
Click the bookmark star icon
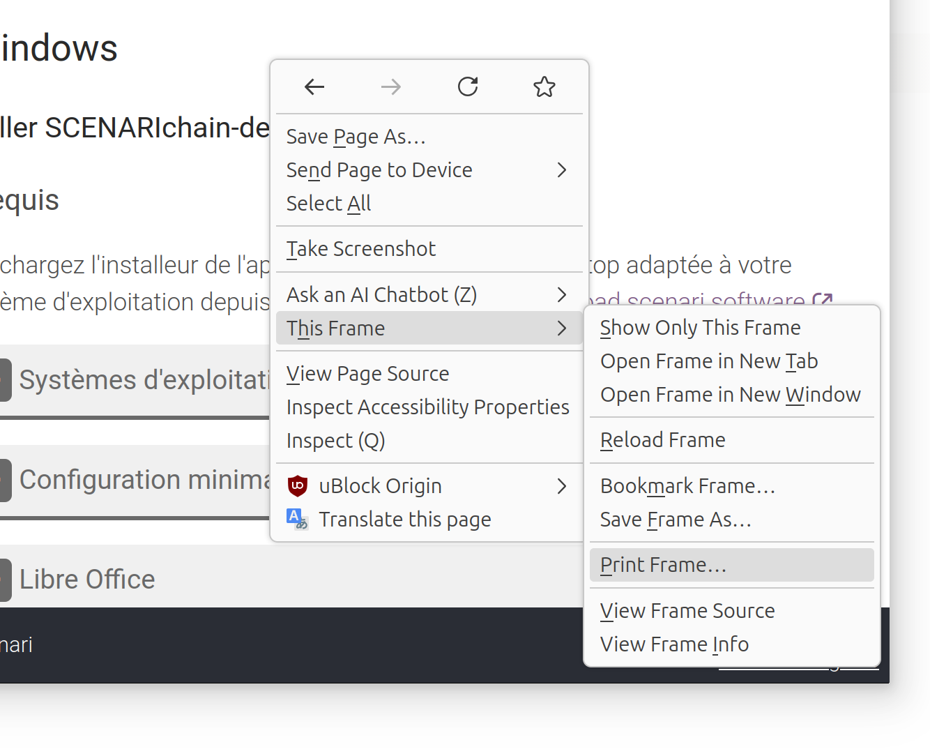point(544,87)
